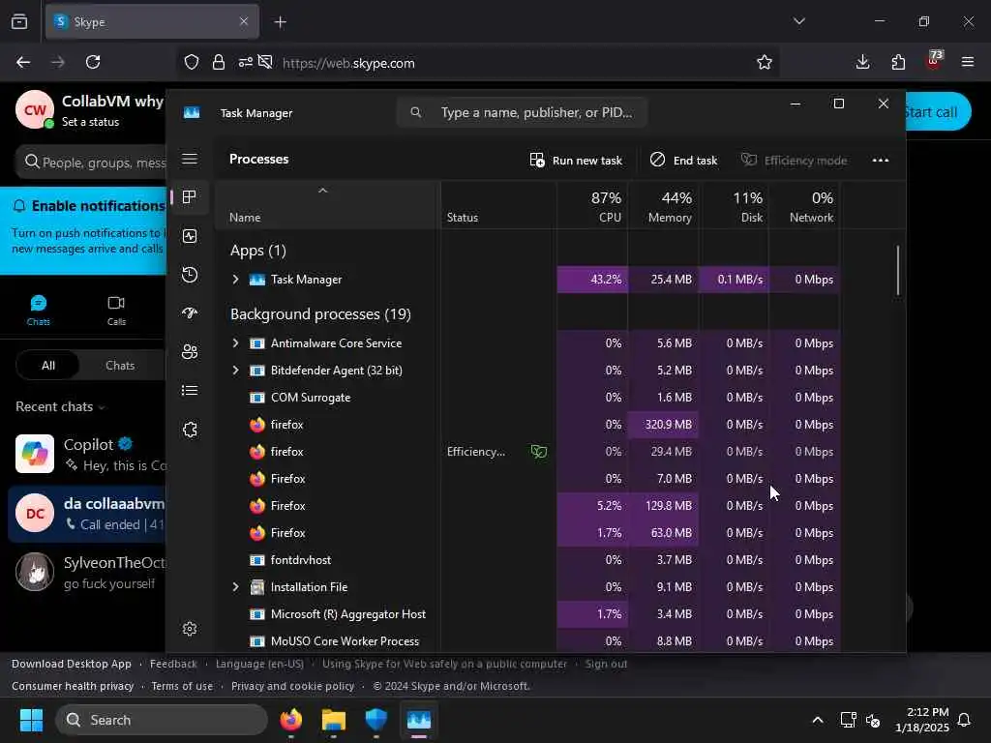This screenshot has width=991, height=743.
Task: Open the Terms of use link
Action: pyautogui.click(x=182, y=686)
